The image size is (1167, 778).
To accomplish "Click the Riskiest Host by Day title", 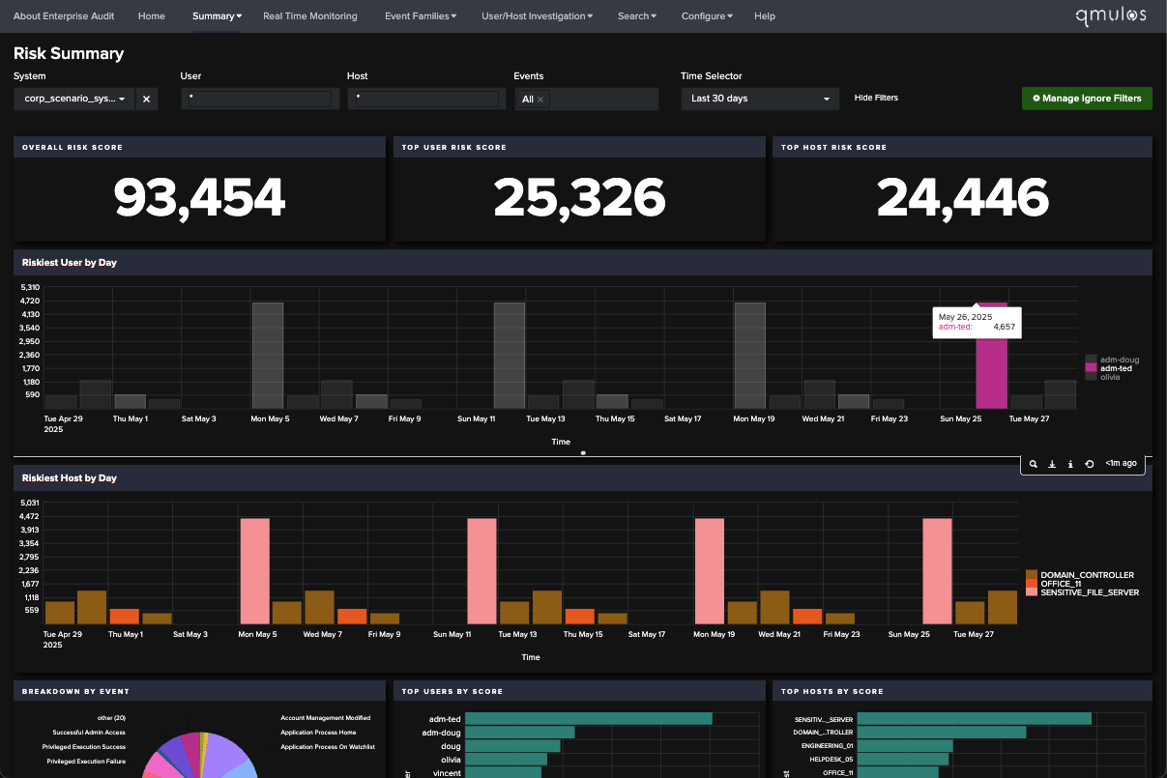I will [70, 478].
